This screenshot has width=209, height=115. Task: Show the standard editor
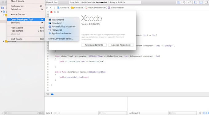coord(179,2)
